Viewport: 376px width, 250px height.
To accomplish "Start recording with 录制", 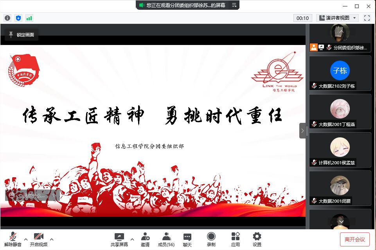I will coord(211,239).
